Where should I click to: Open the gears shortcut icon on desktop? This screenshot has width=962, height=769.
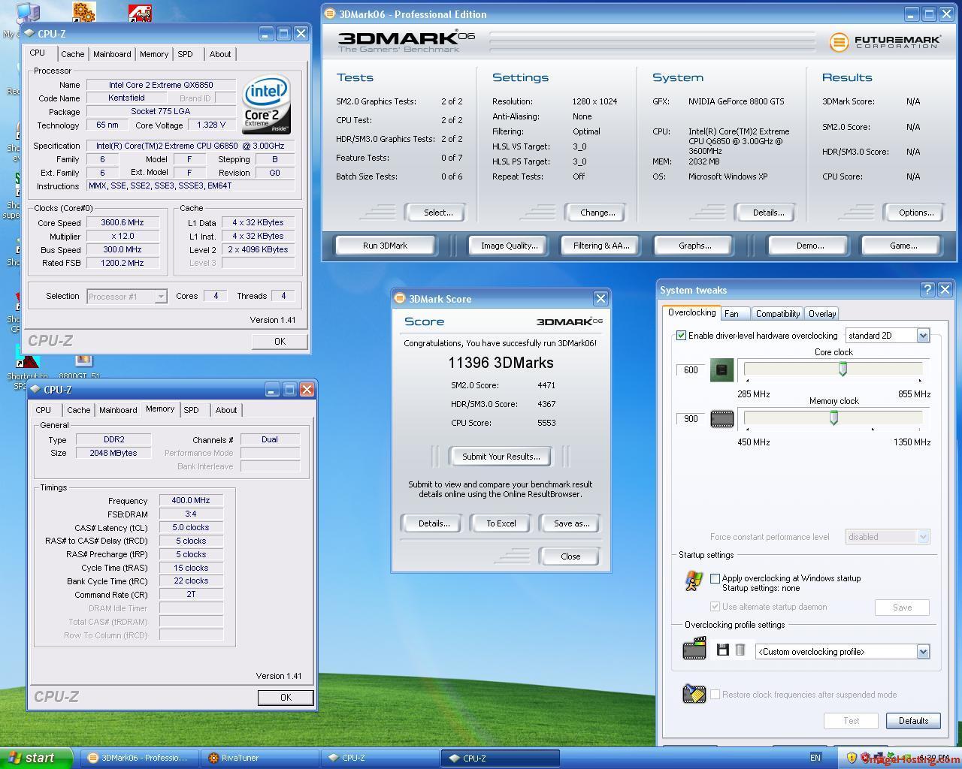pyautogui.click(x=83, y=11)
